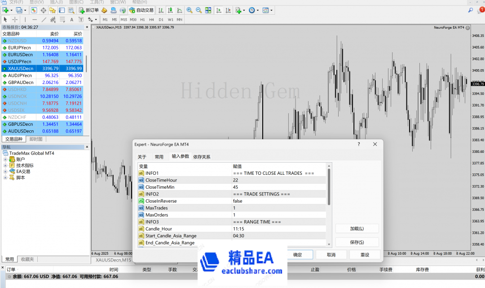The height and width of the screenshot is (288, 485).
Task: Click the parameter list vertical scrollbar
Action: click(329, 189)
